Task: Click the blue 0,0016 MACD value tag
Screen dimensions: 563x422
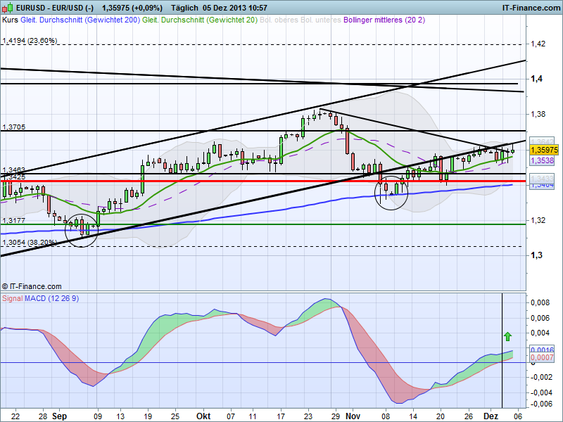Action: pyautogui.click(x=542, y=350)
